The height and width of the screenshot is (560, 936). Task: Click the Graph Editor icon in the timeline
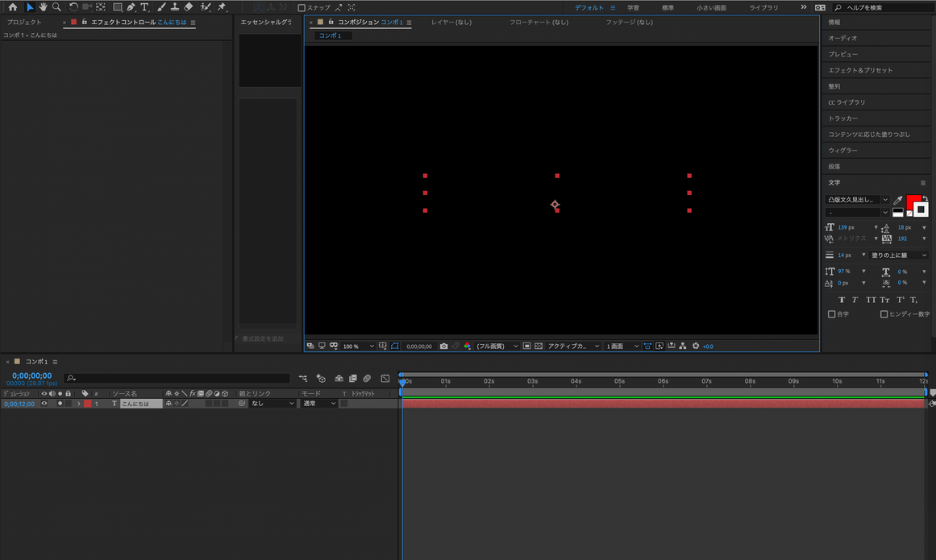[x=385, y=378]
